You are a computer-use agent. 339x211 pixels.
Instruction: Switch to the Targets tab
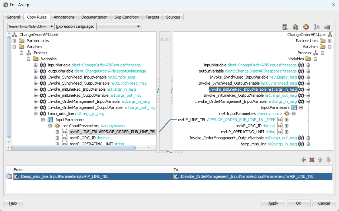152,17
